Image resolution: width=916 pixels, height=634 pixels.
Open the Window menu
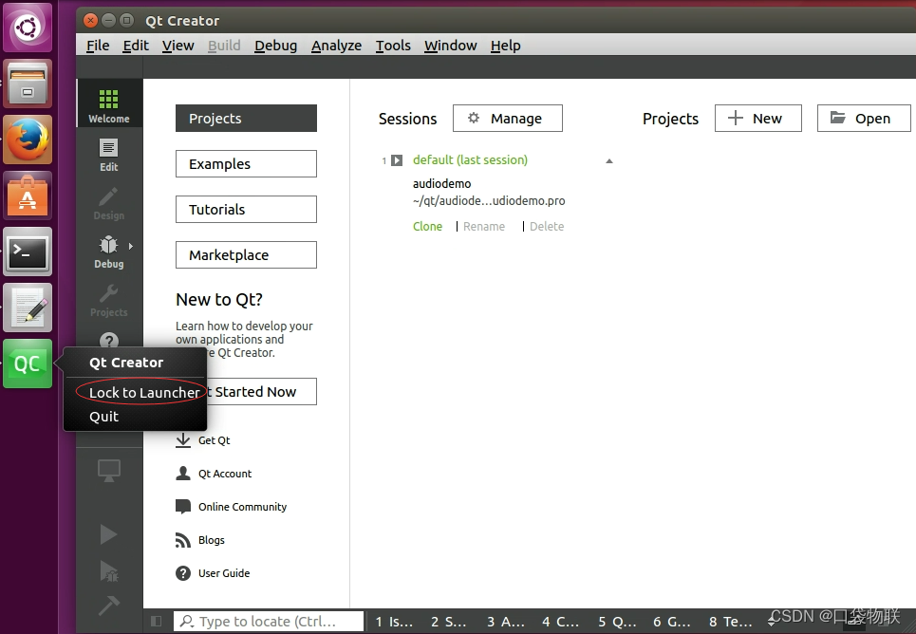[x=450, y=45]
